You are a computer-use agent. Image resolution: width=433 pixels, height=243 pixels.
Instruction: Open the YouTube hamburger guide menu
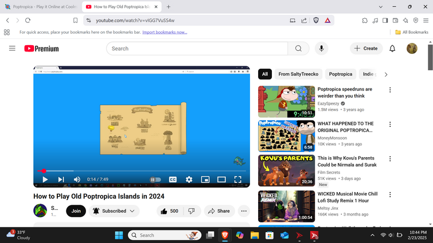coord(12,49)
